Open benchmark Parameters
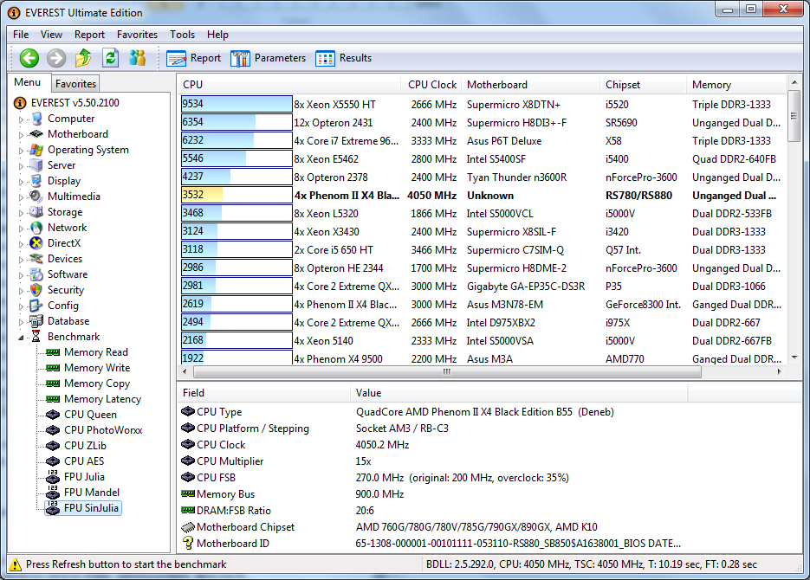 (x=268, y=58)
